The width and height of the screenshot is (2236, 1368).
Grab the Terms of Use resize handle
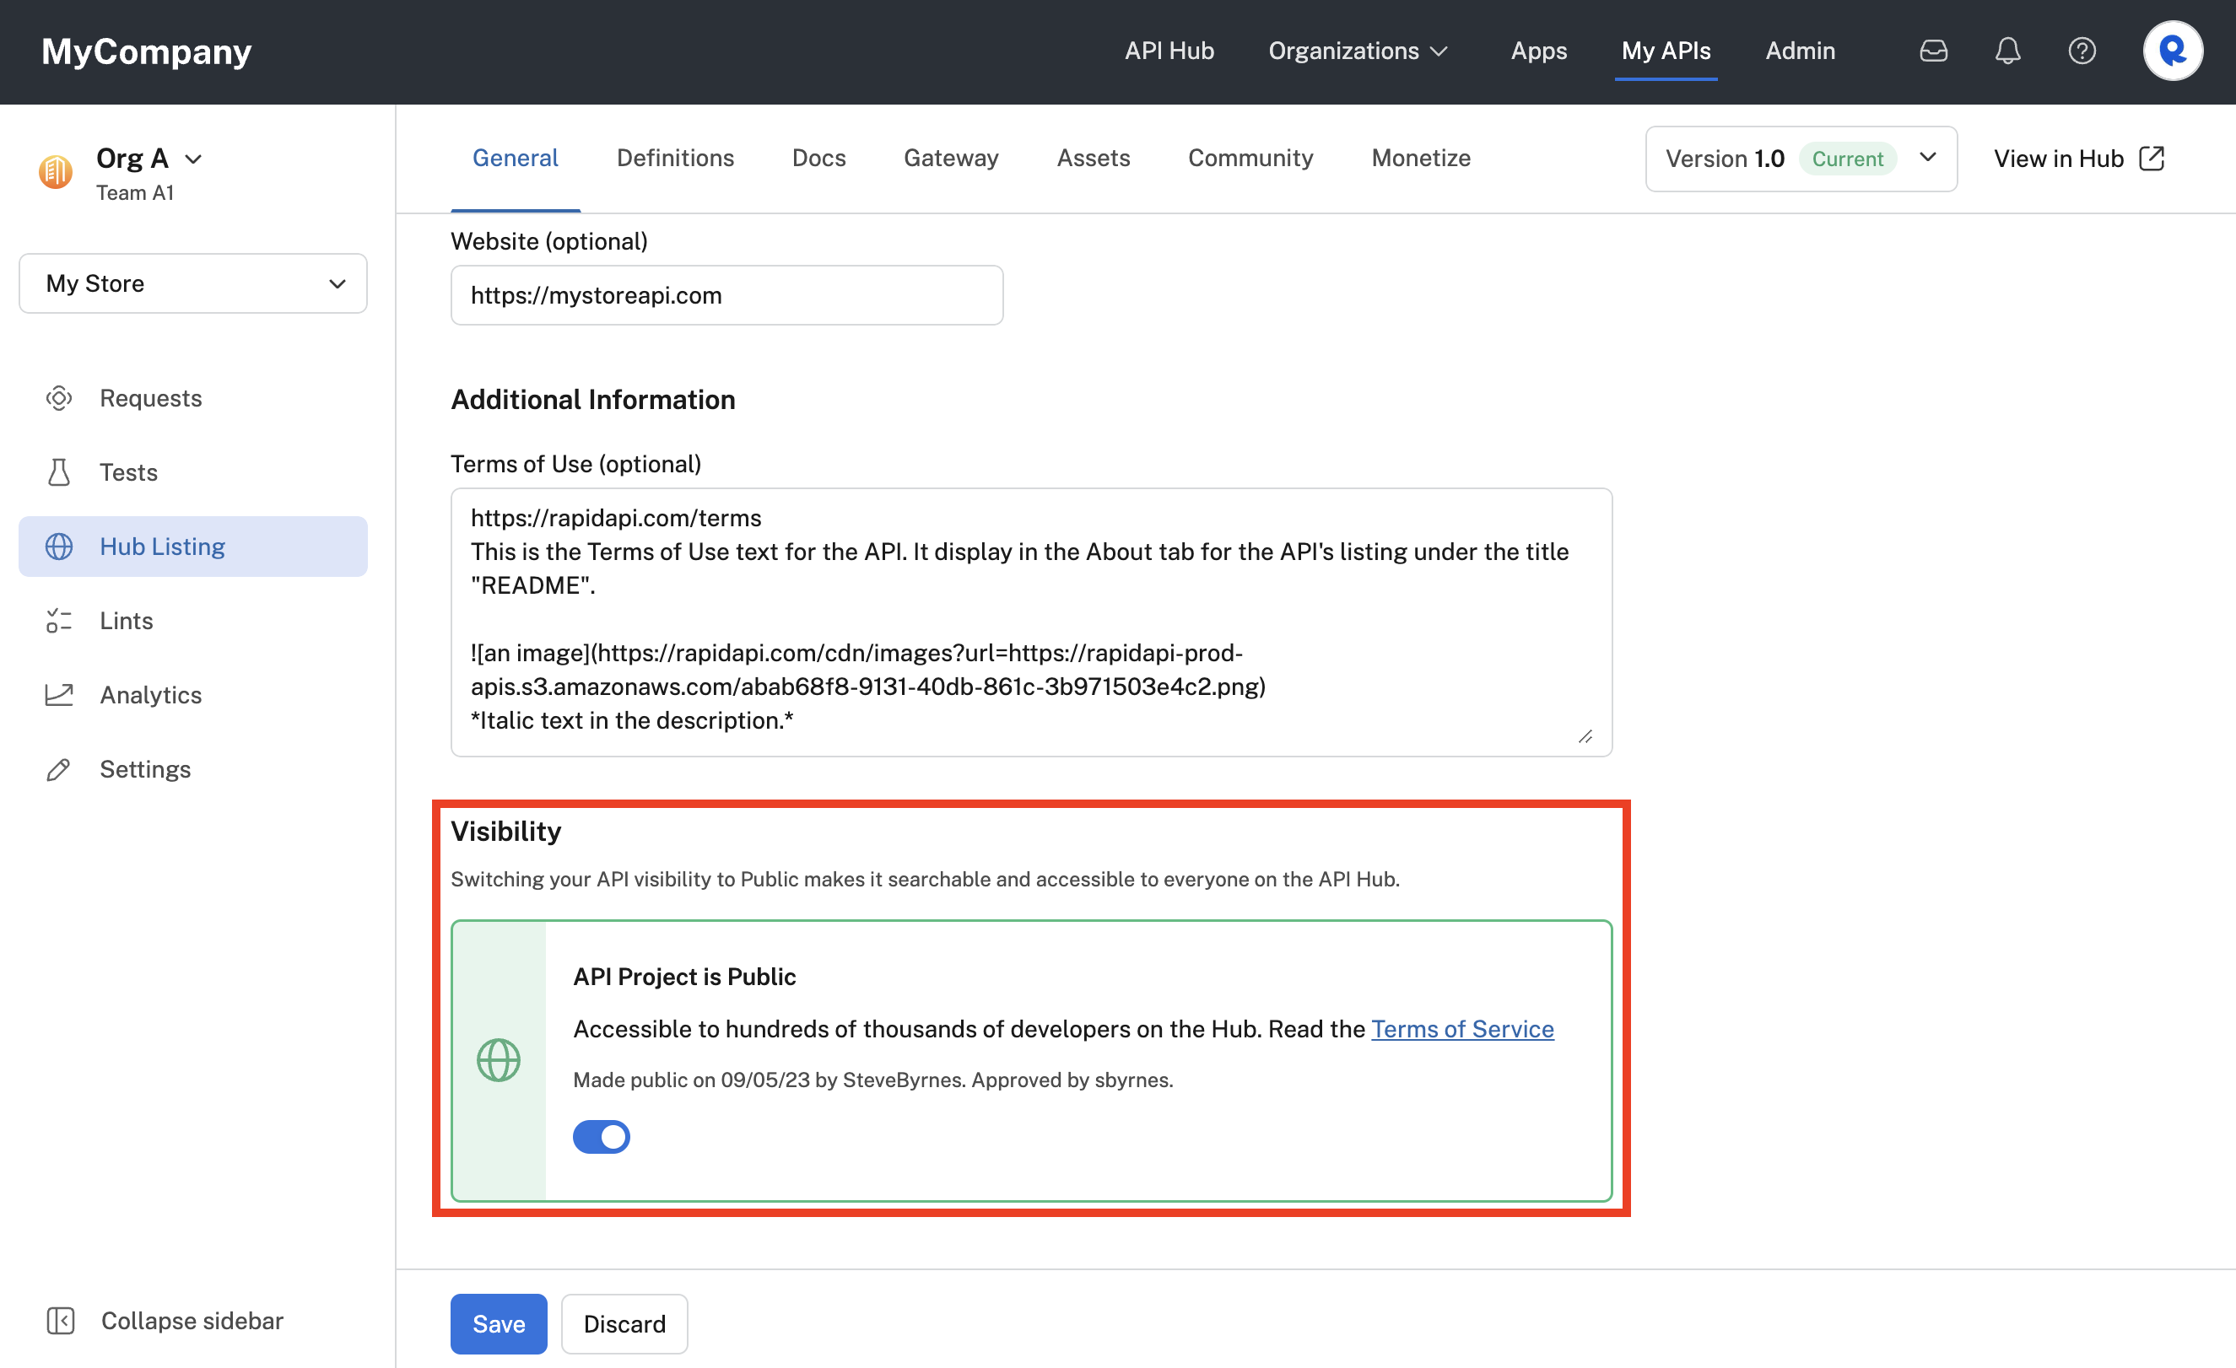click(x=1585, y=736)
